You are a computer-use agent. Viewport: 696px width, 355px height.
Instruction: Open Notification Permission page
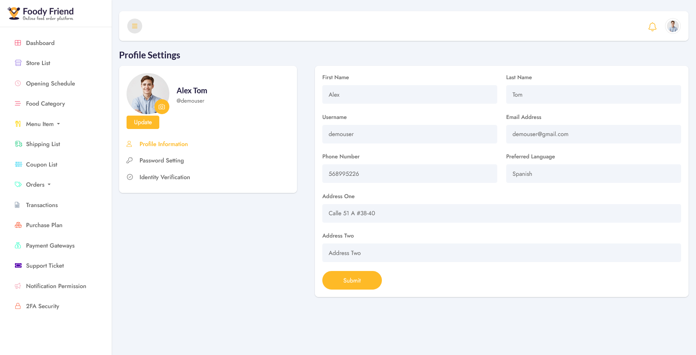(56, 286)
